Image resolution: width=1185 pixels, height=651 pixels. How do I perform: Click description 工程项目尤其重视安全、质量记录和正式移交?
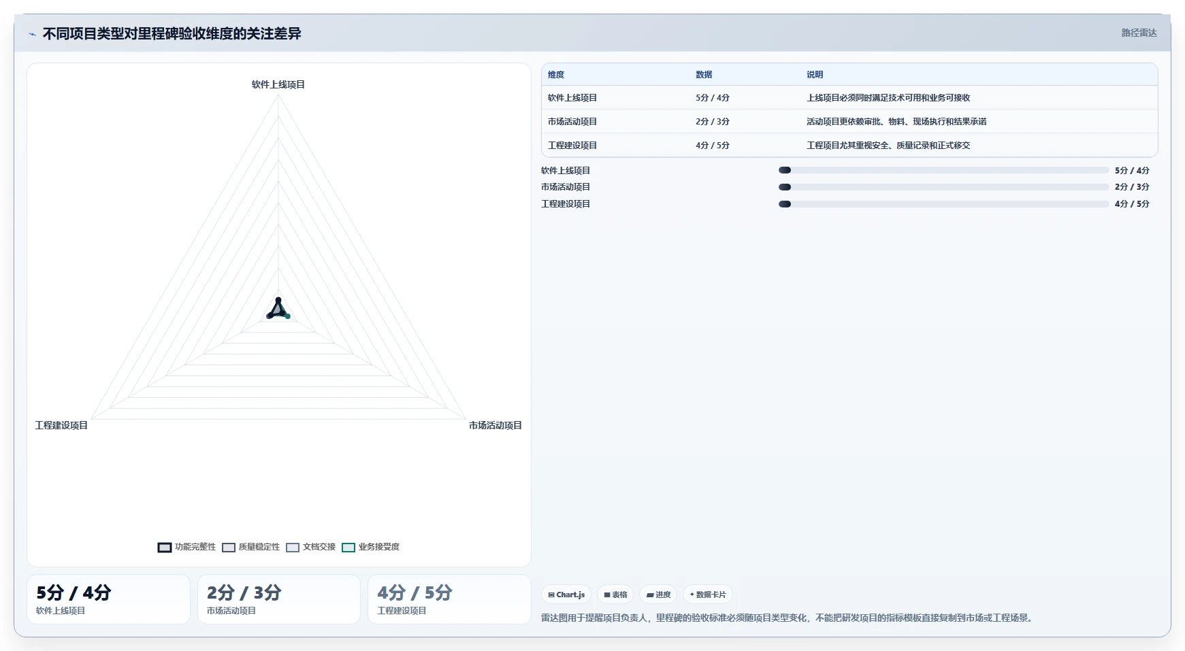(x=888, y=146)
